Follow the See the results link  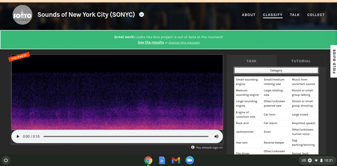click(151, 43)
